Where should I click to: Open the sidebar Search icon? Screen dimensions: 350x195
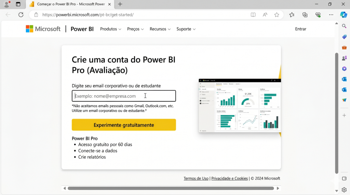pyautogui.click(x=344, y=26)
